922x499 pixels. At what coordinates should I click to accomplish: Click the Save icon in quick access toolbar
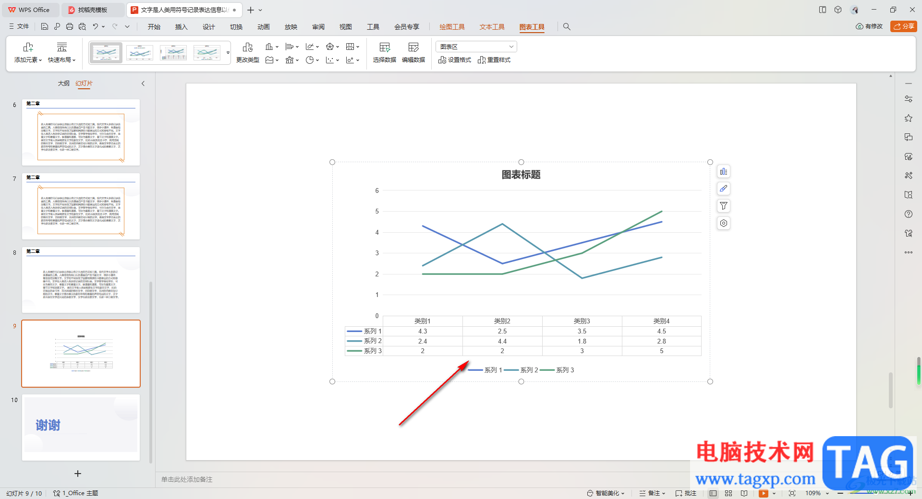[44, 27]
